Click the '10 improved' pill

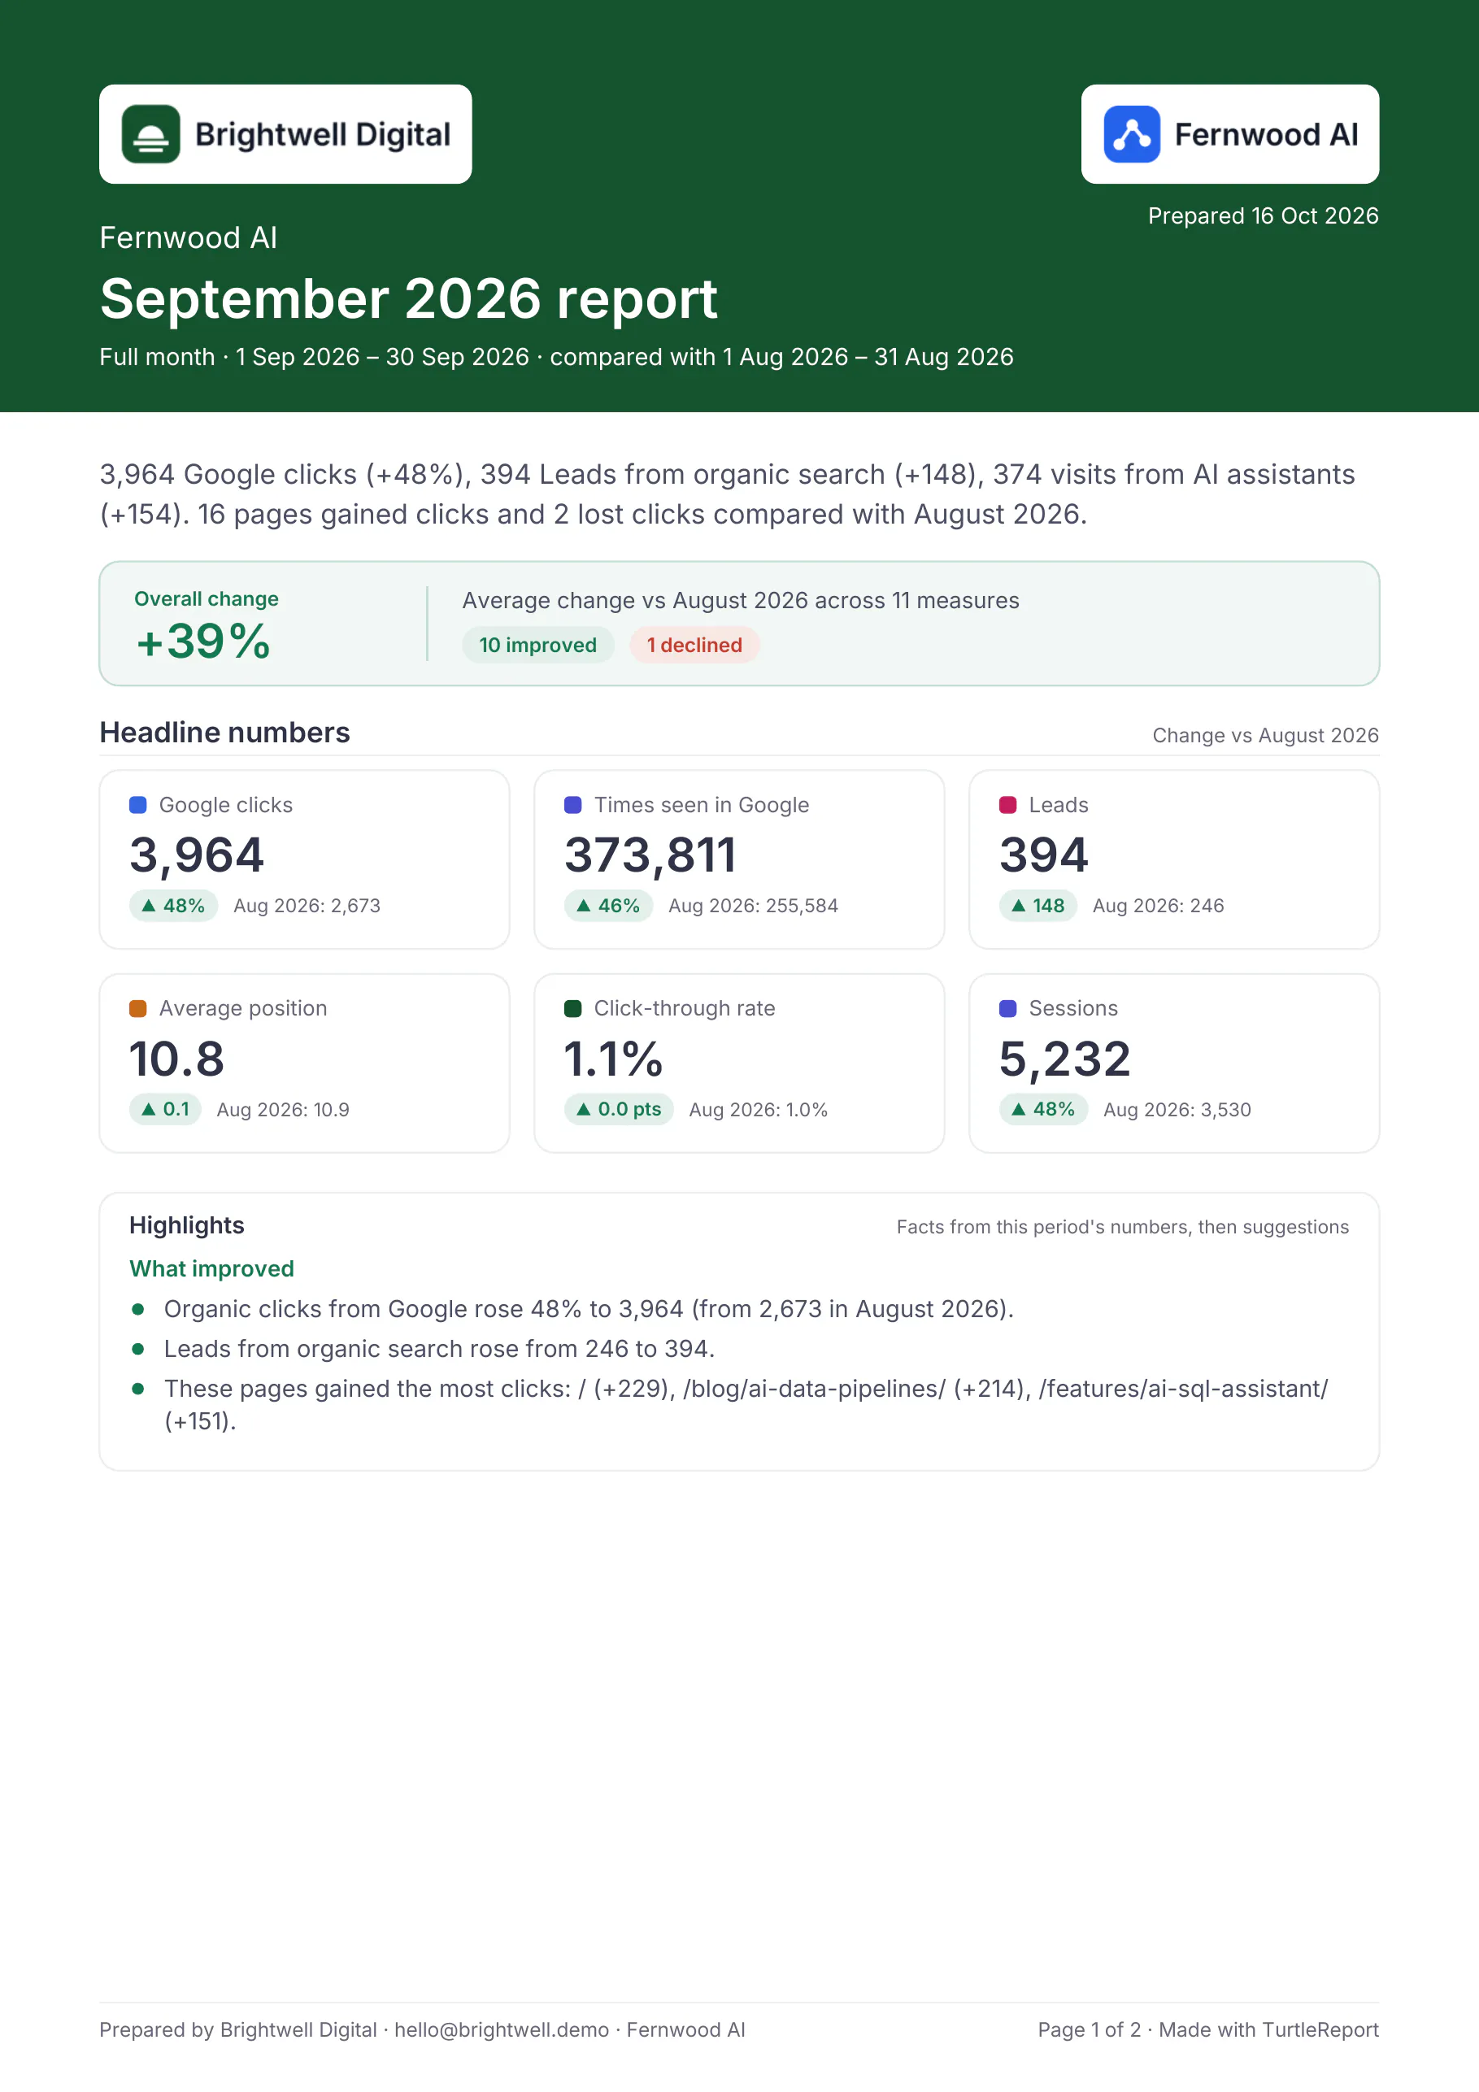537,645
